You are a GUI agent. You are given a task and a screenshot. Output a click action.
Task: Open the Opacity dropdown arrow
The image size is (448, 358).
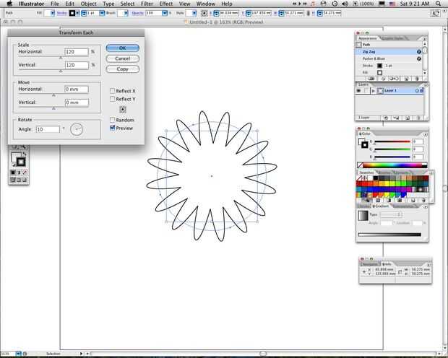pyautogui.click(x=165, y=13)
